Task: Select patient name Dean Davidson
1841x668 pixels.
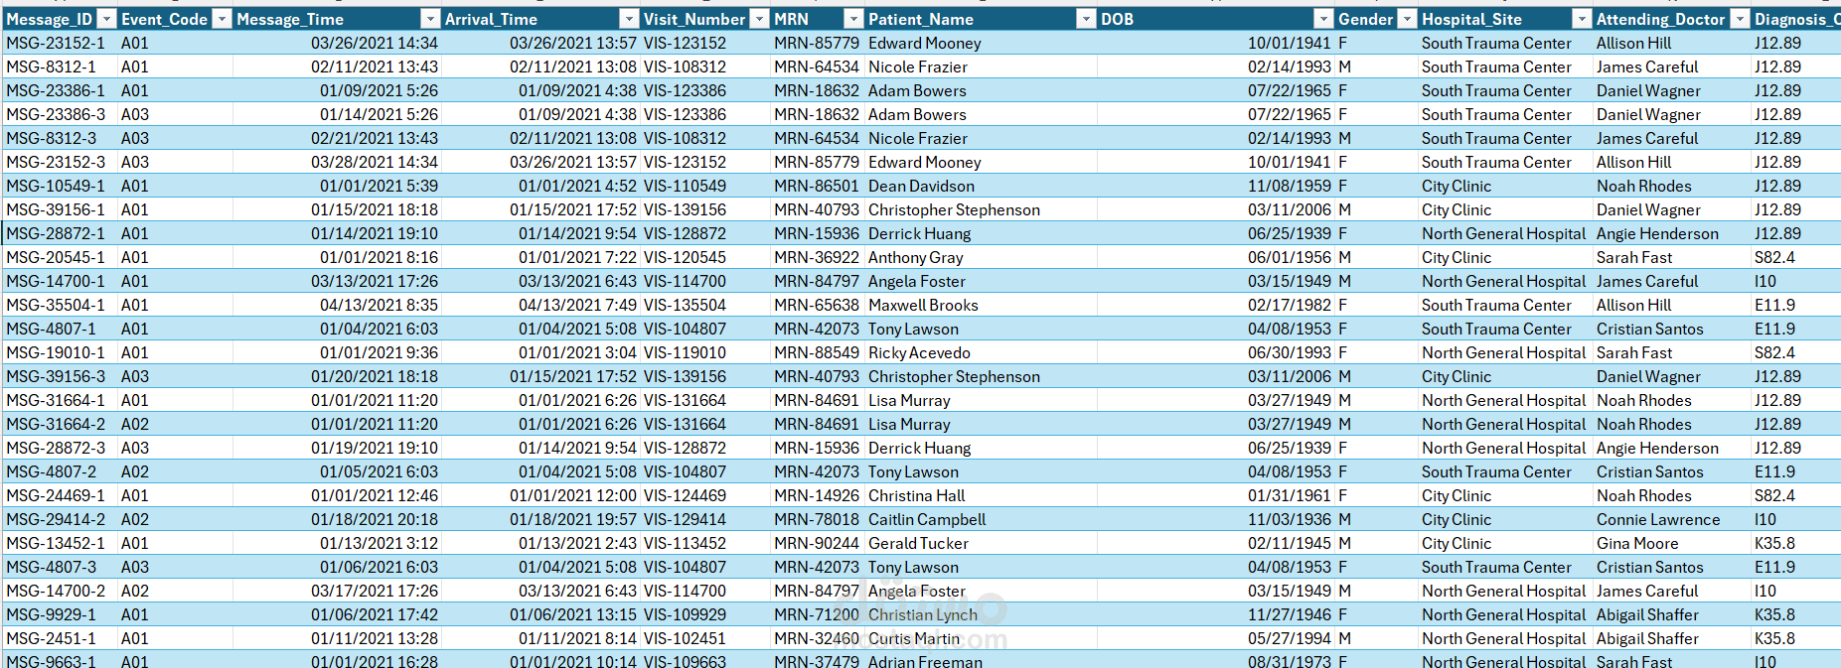Action: (x=921, y=186)
